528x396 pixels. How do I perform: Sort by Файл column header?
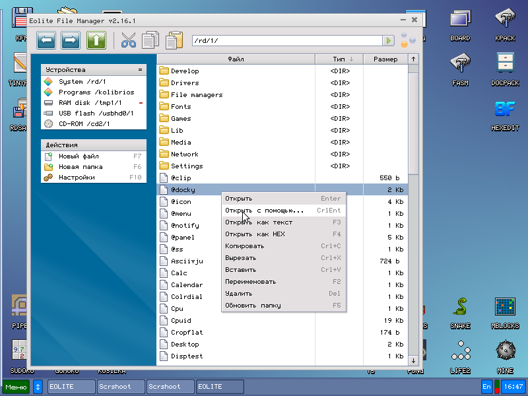(236, 59)
